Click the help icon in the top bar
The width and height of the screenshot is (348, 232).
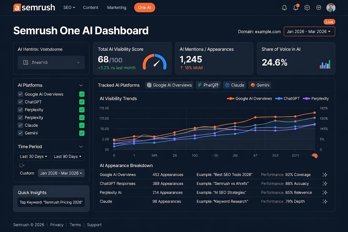[319, 8]
